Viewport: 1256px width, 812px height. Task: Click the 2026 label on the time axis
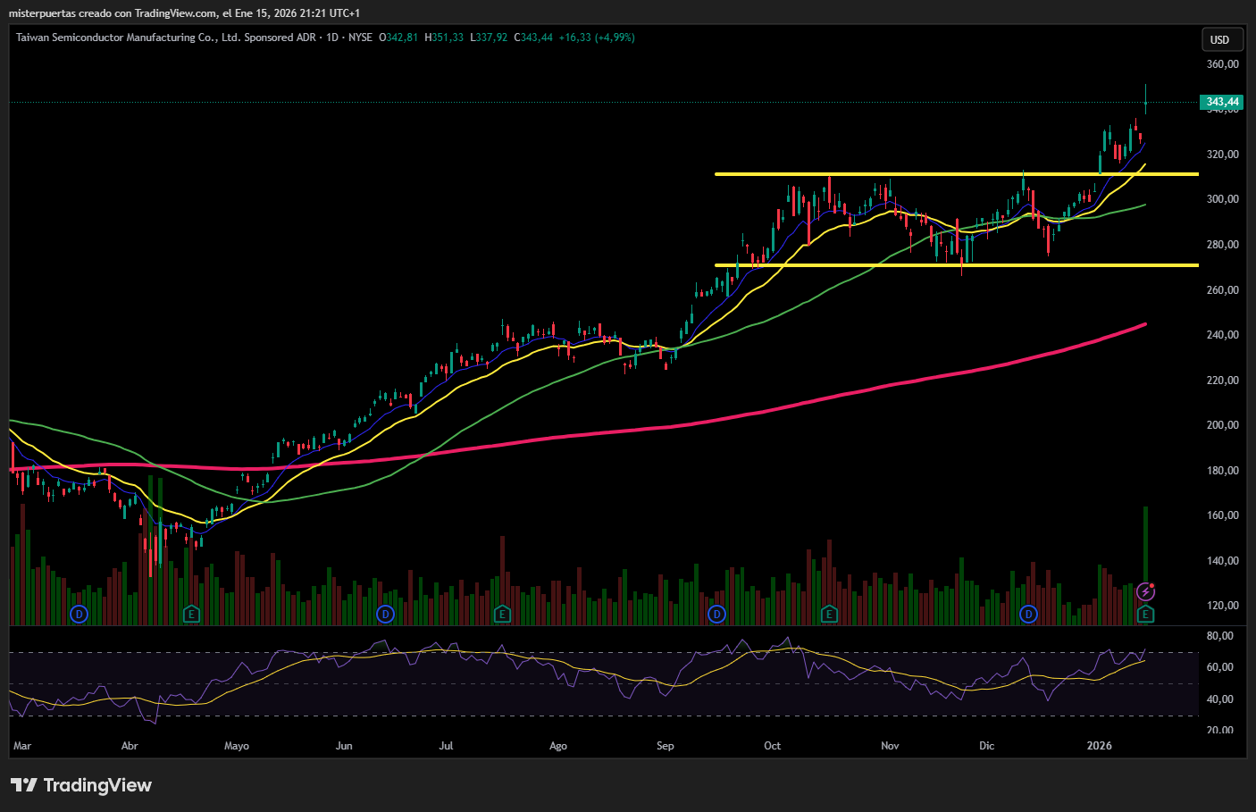coord(1100,746)
